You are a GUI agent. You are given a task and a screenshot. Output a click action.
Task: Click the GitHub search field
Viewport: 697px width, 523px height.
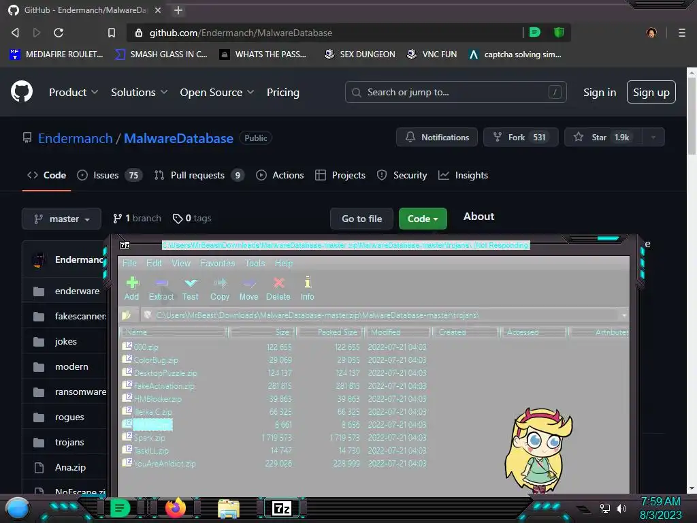(455, 92)
